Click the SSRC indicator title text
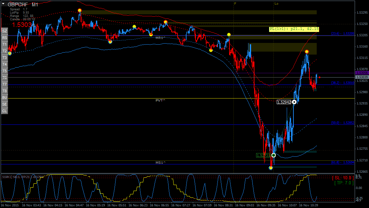This screenshot has height=208, width=369. tap(23, 177)
